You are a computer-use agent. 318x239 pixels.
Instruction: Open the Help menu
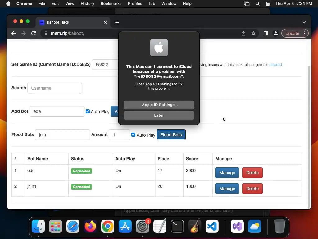click(x=187, y=4)
